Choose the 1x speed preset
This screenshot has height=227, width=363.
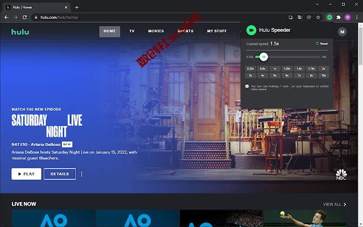[x=275, y=69]
